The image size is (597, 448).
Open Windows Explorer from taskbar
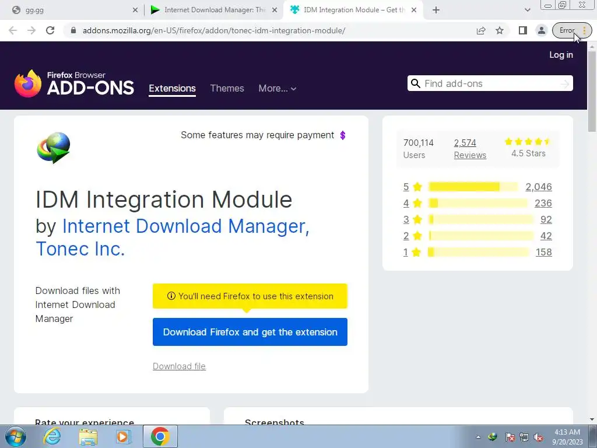(88, 437)
